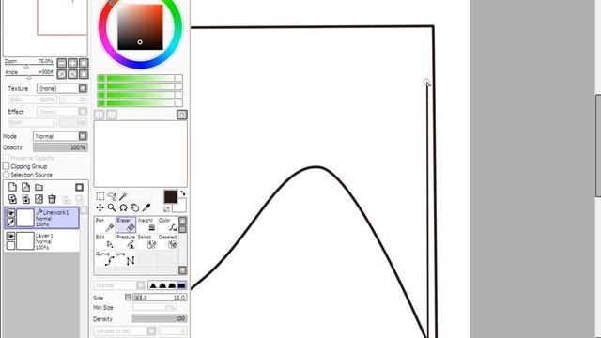
Task: Activate the rotate view tool
Action: point(123,207)
